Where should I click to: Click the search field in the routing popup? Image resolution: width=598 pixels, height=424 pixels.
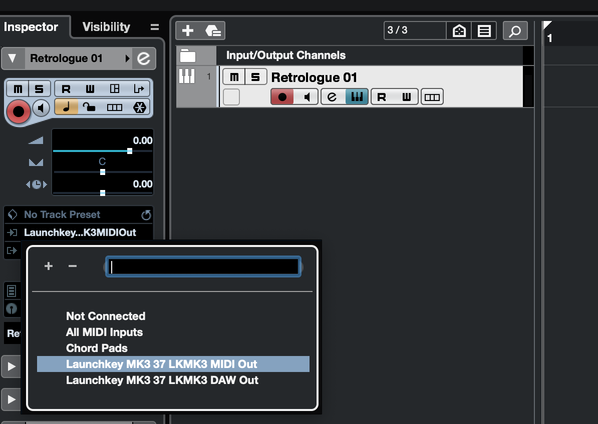pyautogui.click(x=203, y=267)
